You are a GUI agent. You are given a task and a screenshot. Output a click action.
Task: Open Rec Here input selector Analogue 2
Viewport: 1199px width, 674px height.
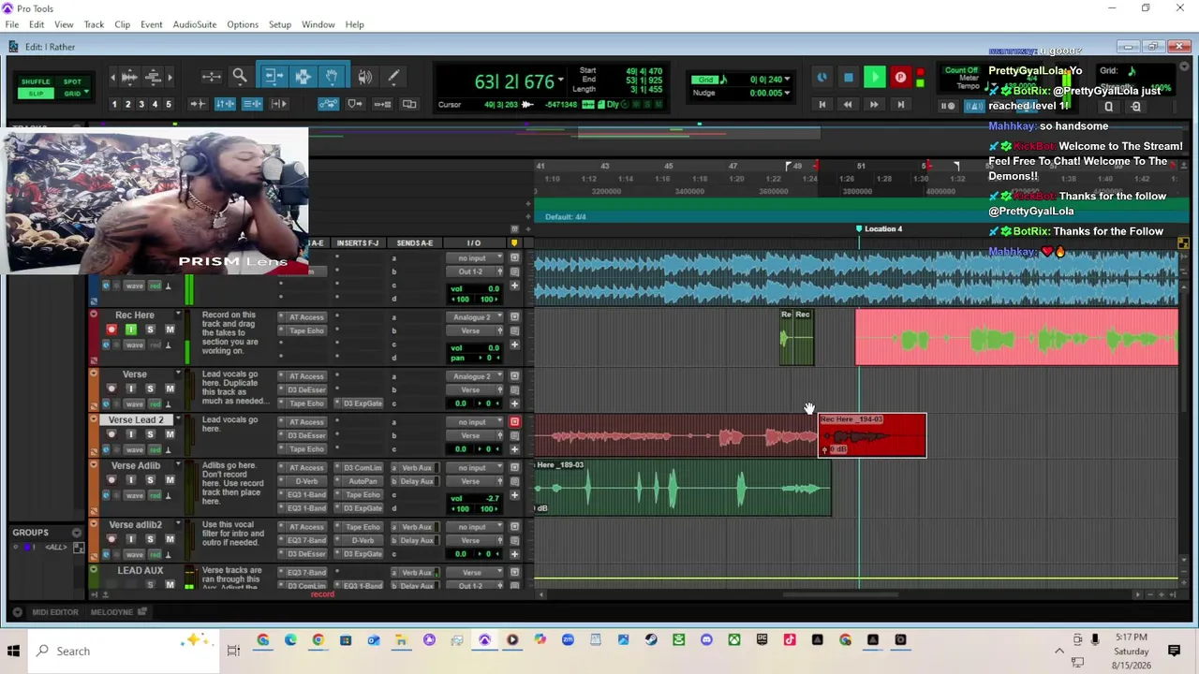click(x=476, y=317)
